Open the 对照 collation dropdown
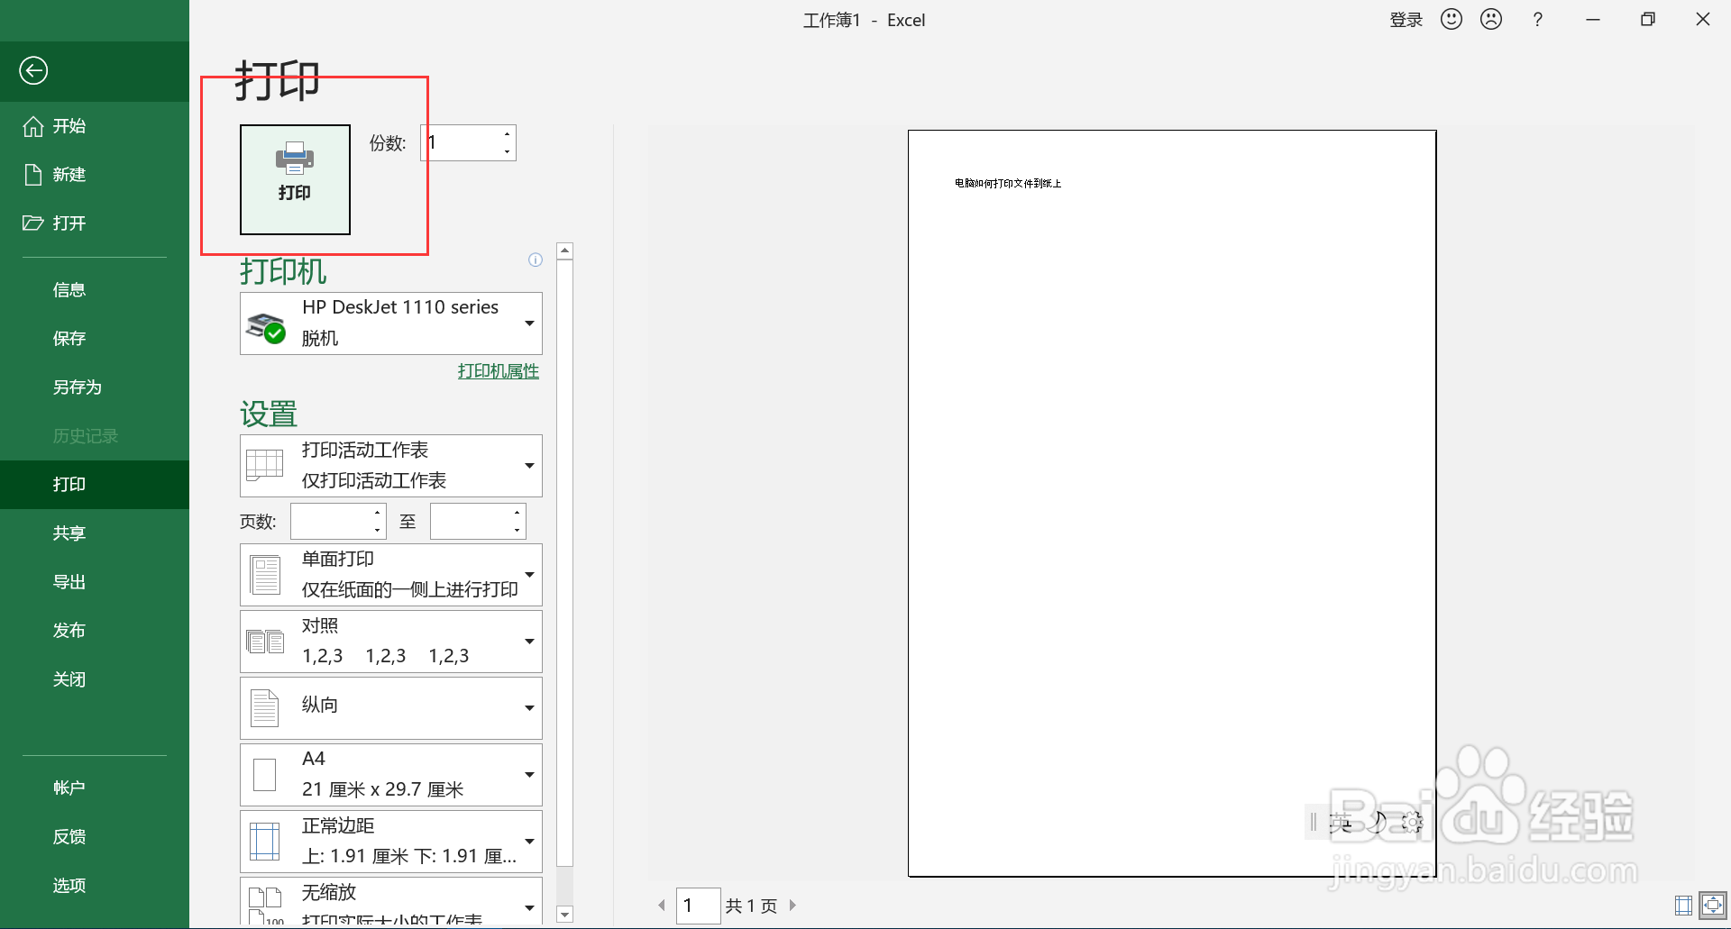 point(391,641)
